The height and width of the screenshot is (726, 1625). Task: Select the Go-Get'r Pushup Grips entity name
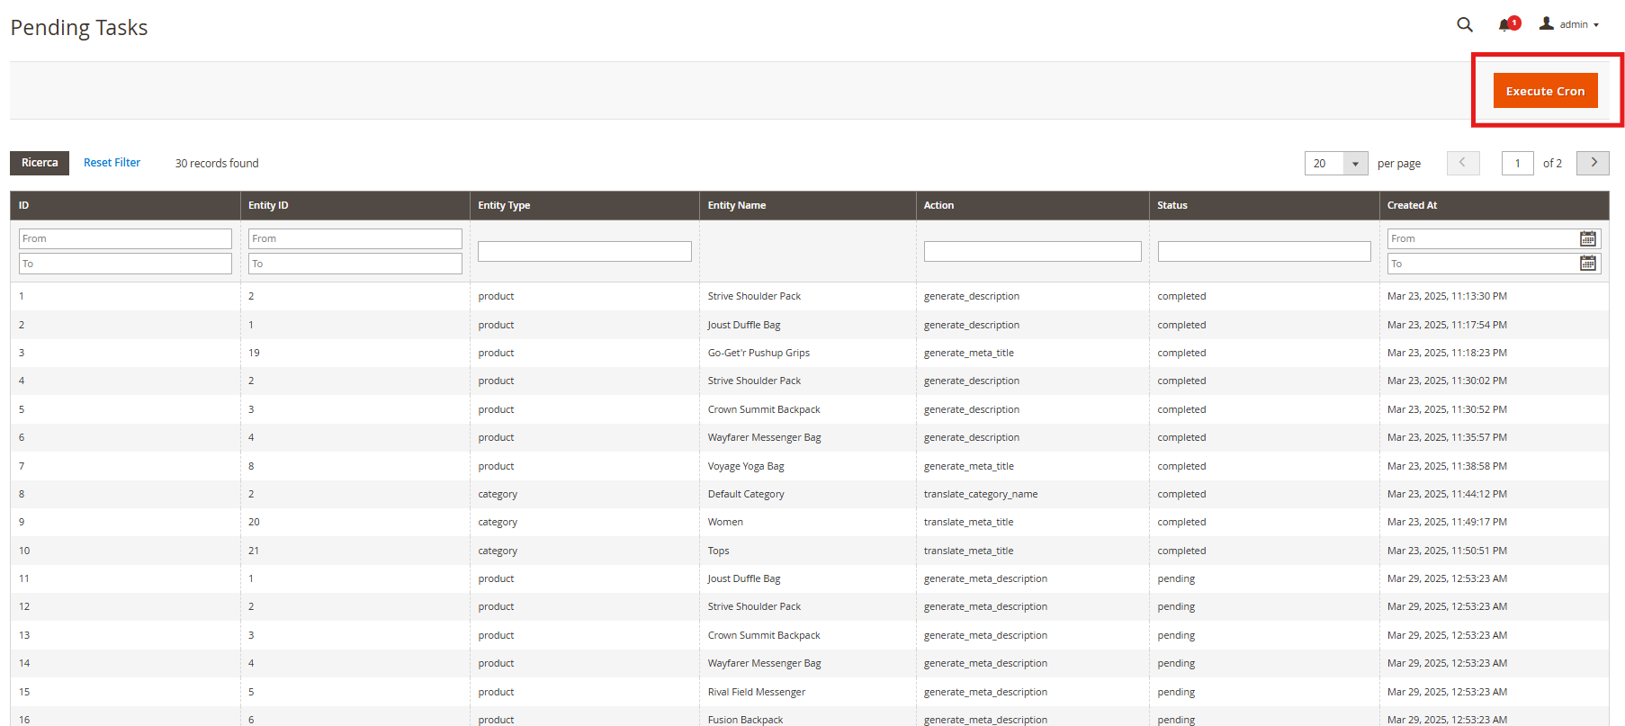coord(759,353)
